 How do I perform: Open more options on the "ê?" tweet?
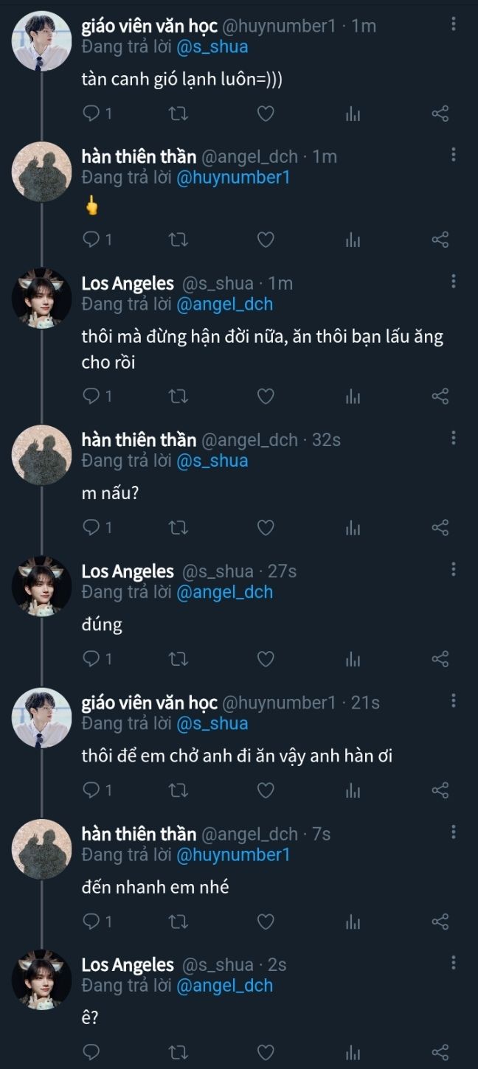tap(453, 963)
